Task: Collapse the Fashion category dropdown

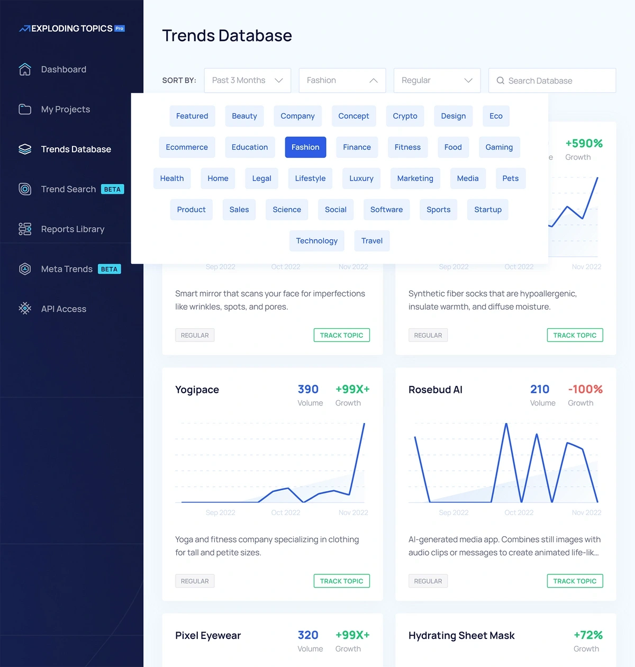Action: click(342, 80)
